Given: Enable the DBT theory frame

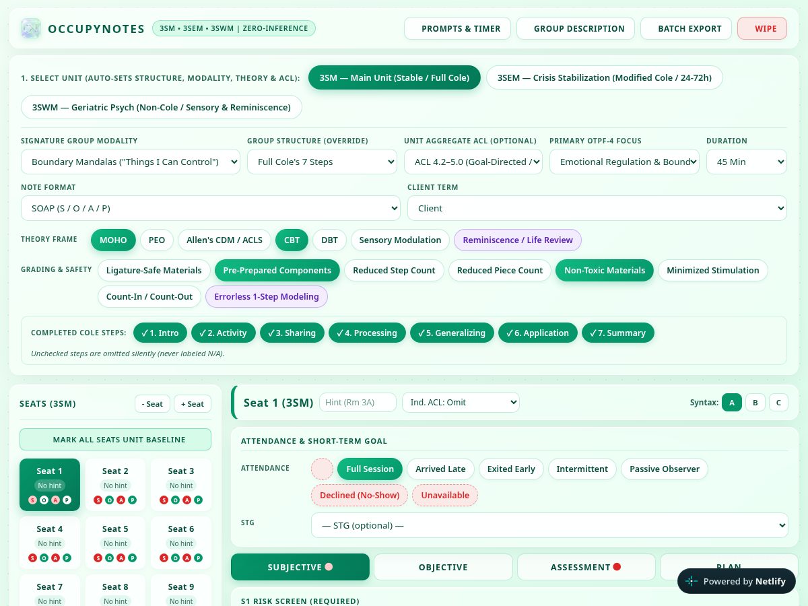Looking at the screenshot, I should pyautogui.click(x=329, y=240).
